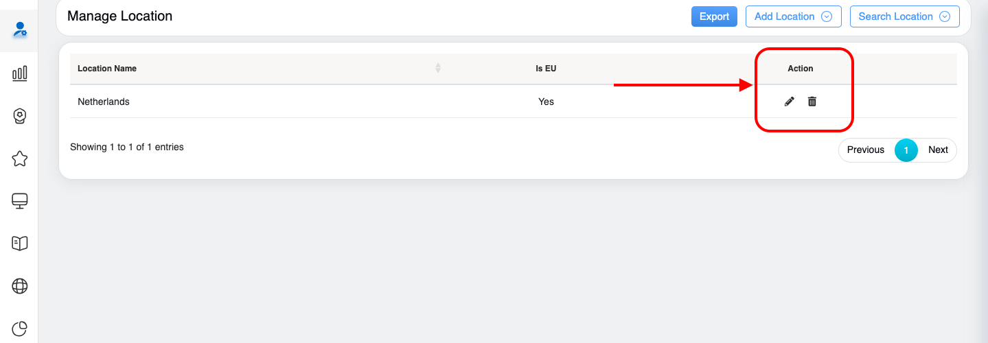Viewport: 988px width, 343px height.
Task: Open the bar chart sidebar icon
Action: 20,73
